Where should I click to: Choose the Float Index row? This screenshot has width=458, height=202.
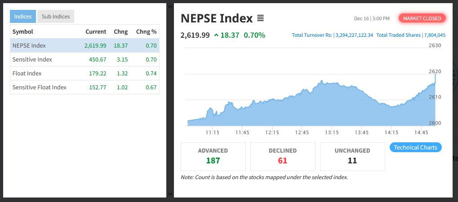coord(84,73)
